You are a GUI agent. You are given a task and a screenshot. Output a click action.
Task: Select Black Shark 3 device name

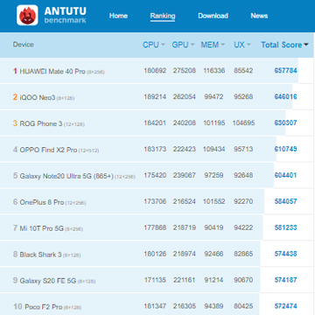point(40,255)
